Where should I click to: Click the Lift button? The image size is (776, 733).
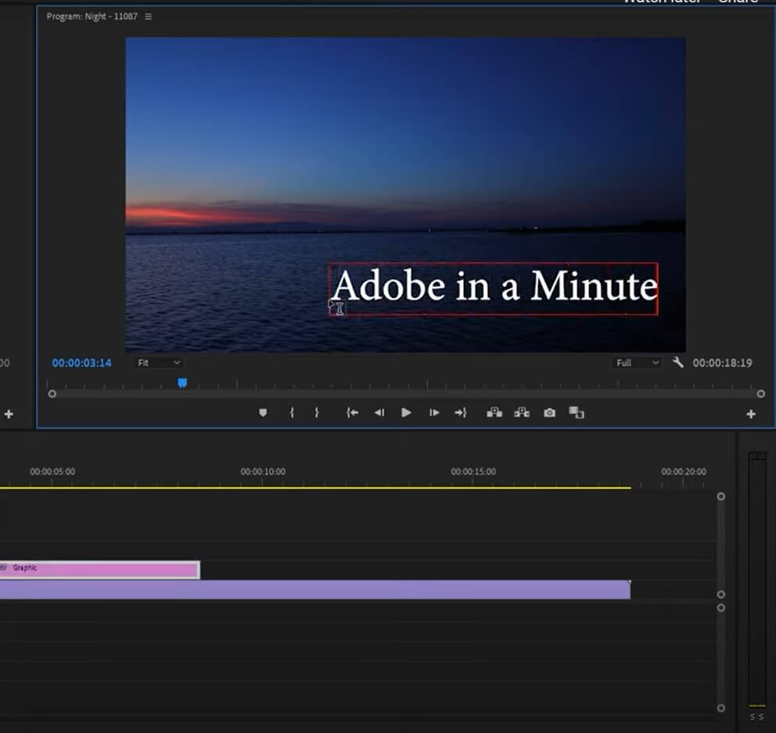(x=494, y=413)
